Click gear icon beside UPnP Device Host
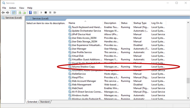The width and height of the screenshot is (190, 108). pyautogui.click(x=70, y=34)
